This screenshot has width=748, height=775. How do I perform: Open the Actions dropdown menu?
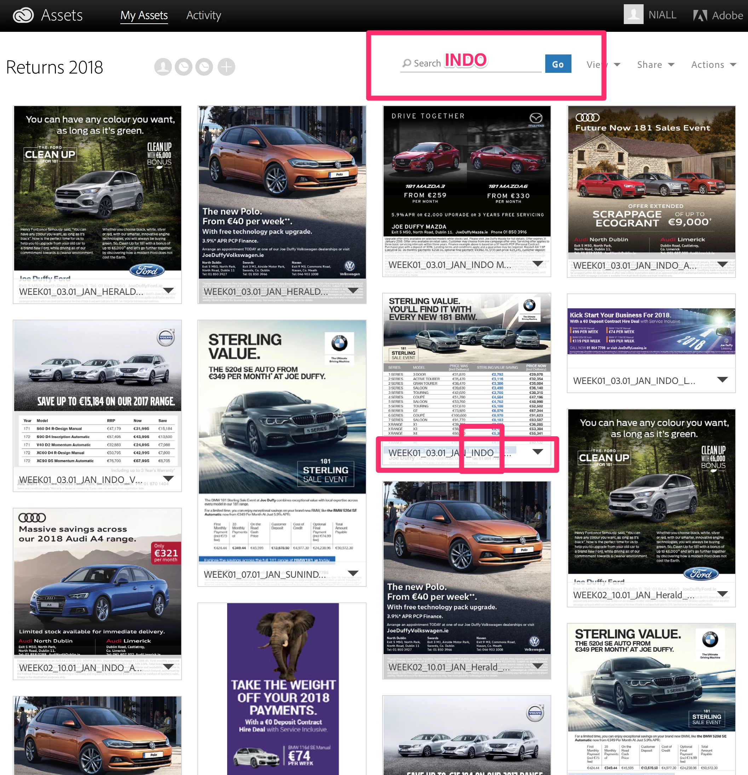(713, 65)
